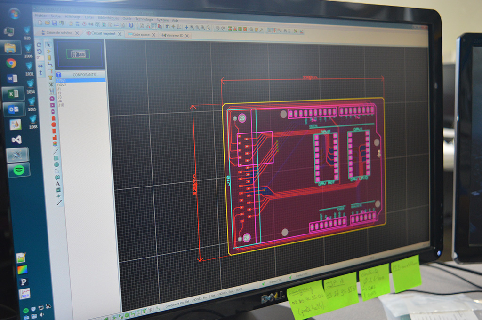The width and height of the screenshot is (482, 320).
Task: Switch to the Visionneur 3D tab
Action: coord(175,35)
